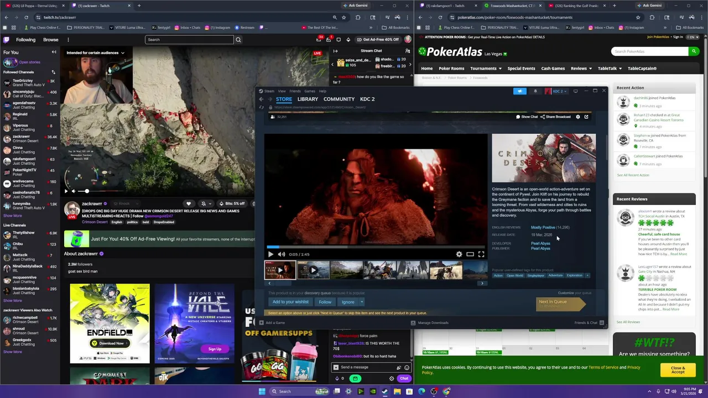708x398 pixels.
Task: Seek the Steam trailer progress bar
Action: pyautogui.click(x=376, y=247)
